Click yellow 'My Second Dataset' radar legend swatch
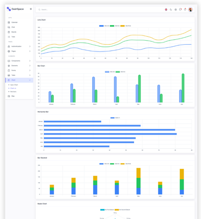 (x=117, y=210)
